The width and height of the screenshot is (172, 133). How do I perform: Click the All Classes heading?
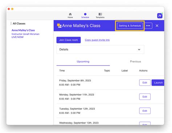[19, 23]
